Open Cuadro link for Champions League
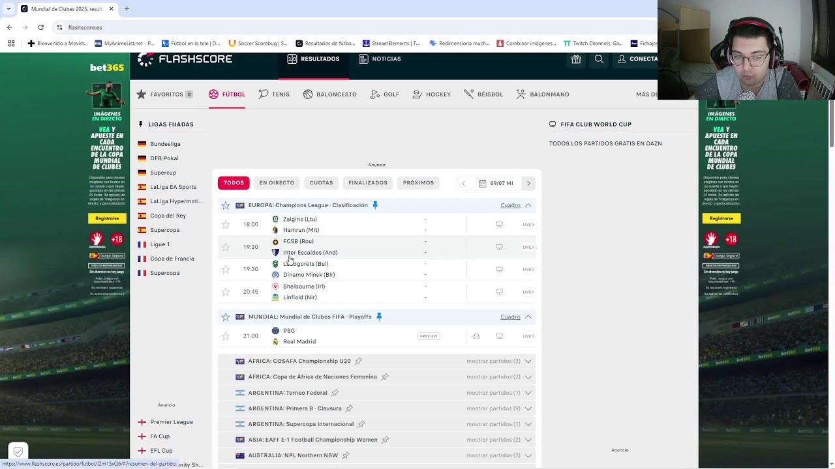 (x=510, y=205)
